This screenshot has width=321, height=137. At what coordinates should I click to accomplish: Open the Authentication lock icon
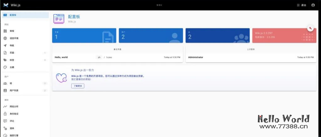click(5, 114)
